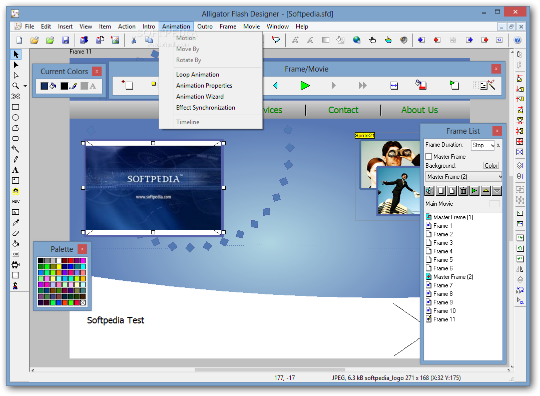
Task: Open the Help menu
Action: pos(302,27)
